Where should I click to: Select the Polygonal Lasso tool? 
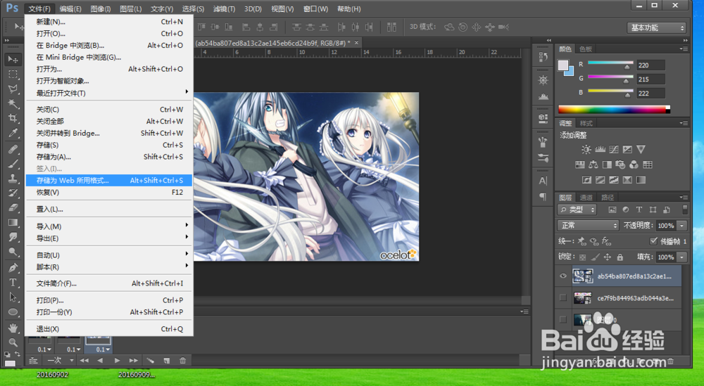coord(13,89)
